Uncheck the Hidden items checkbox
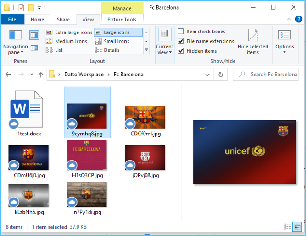The width and height of the screenshot is (306, 236). tap(181, 51)
